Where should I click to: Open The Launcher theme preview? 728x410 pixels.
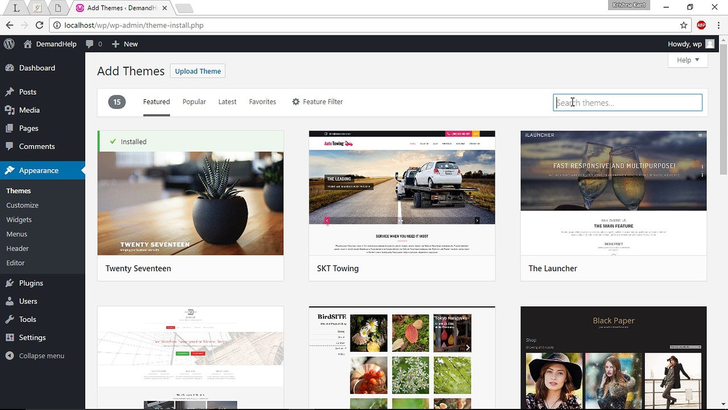(614, 193)
